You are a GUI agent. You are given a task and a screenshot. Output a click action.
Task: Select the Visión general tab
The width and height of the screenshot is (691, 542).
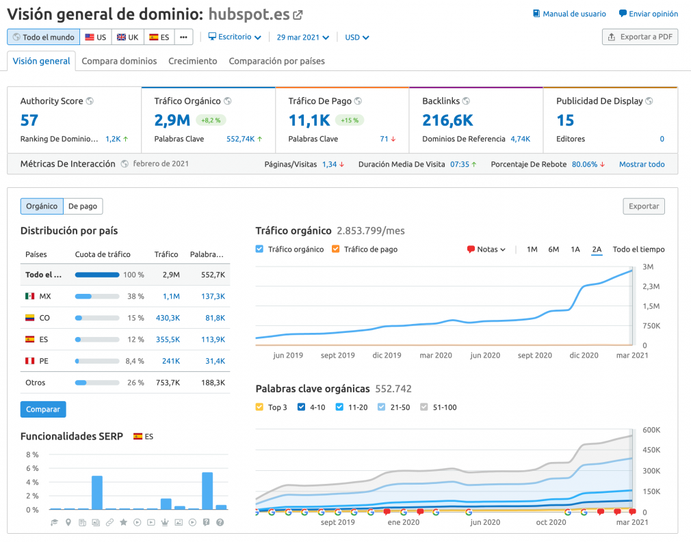42,62
